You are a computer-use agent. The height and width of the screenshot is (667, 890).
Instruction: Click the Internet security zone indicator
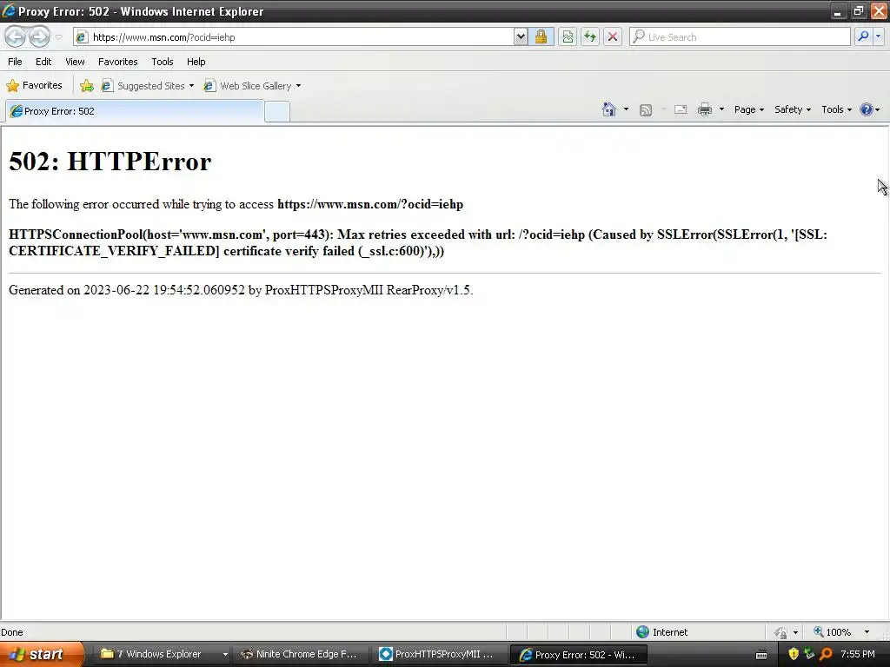[661, 632]
